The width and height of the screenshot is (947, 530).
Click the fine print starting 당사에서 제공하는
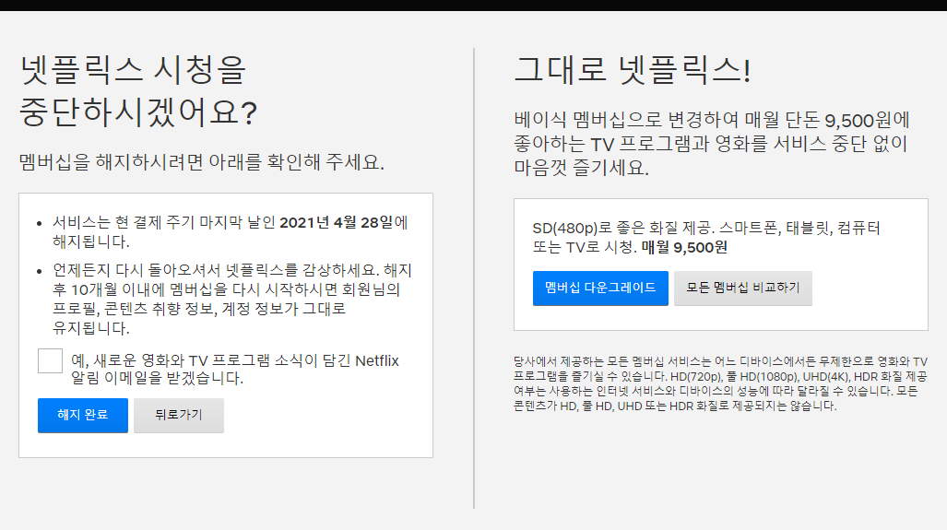(720, 384)
